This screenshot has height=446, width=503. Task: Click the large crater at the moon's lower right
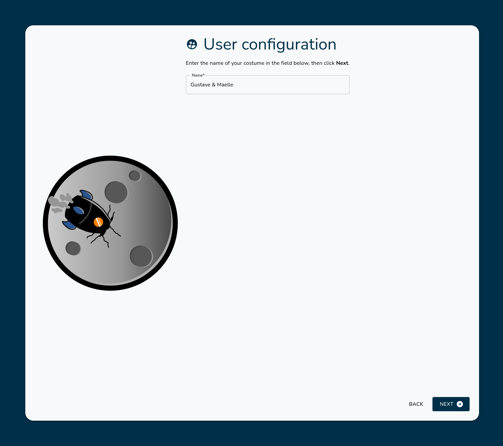[x=141, y=256]
